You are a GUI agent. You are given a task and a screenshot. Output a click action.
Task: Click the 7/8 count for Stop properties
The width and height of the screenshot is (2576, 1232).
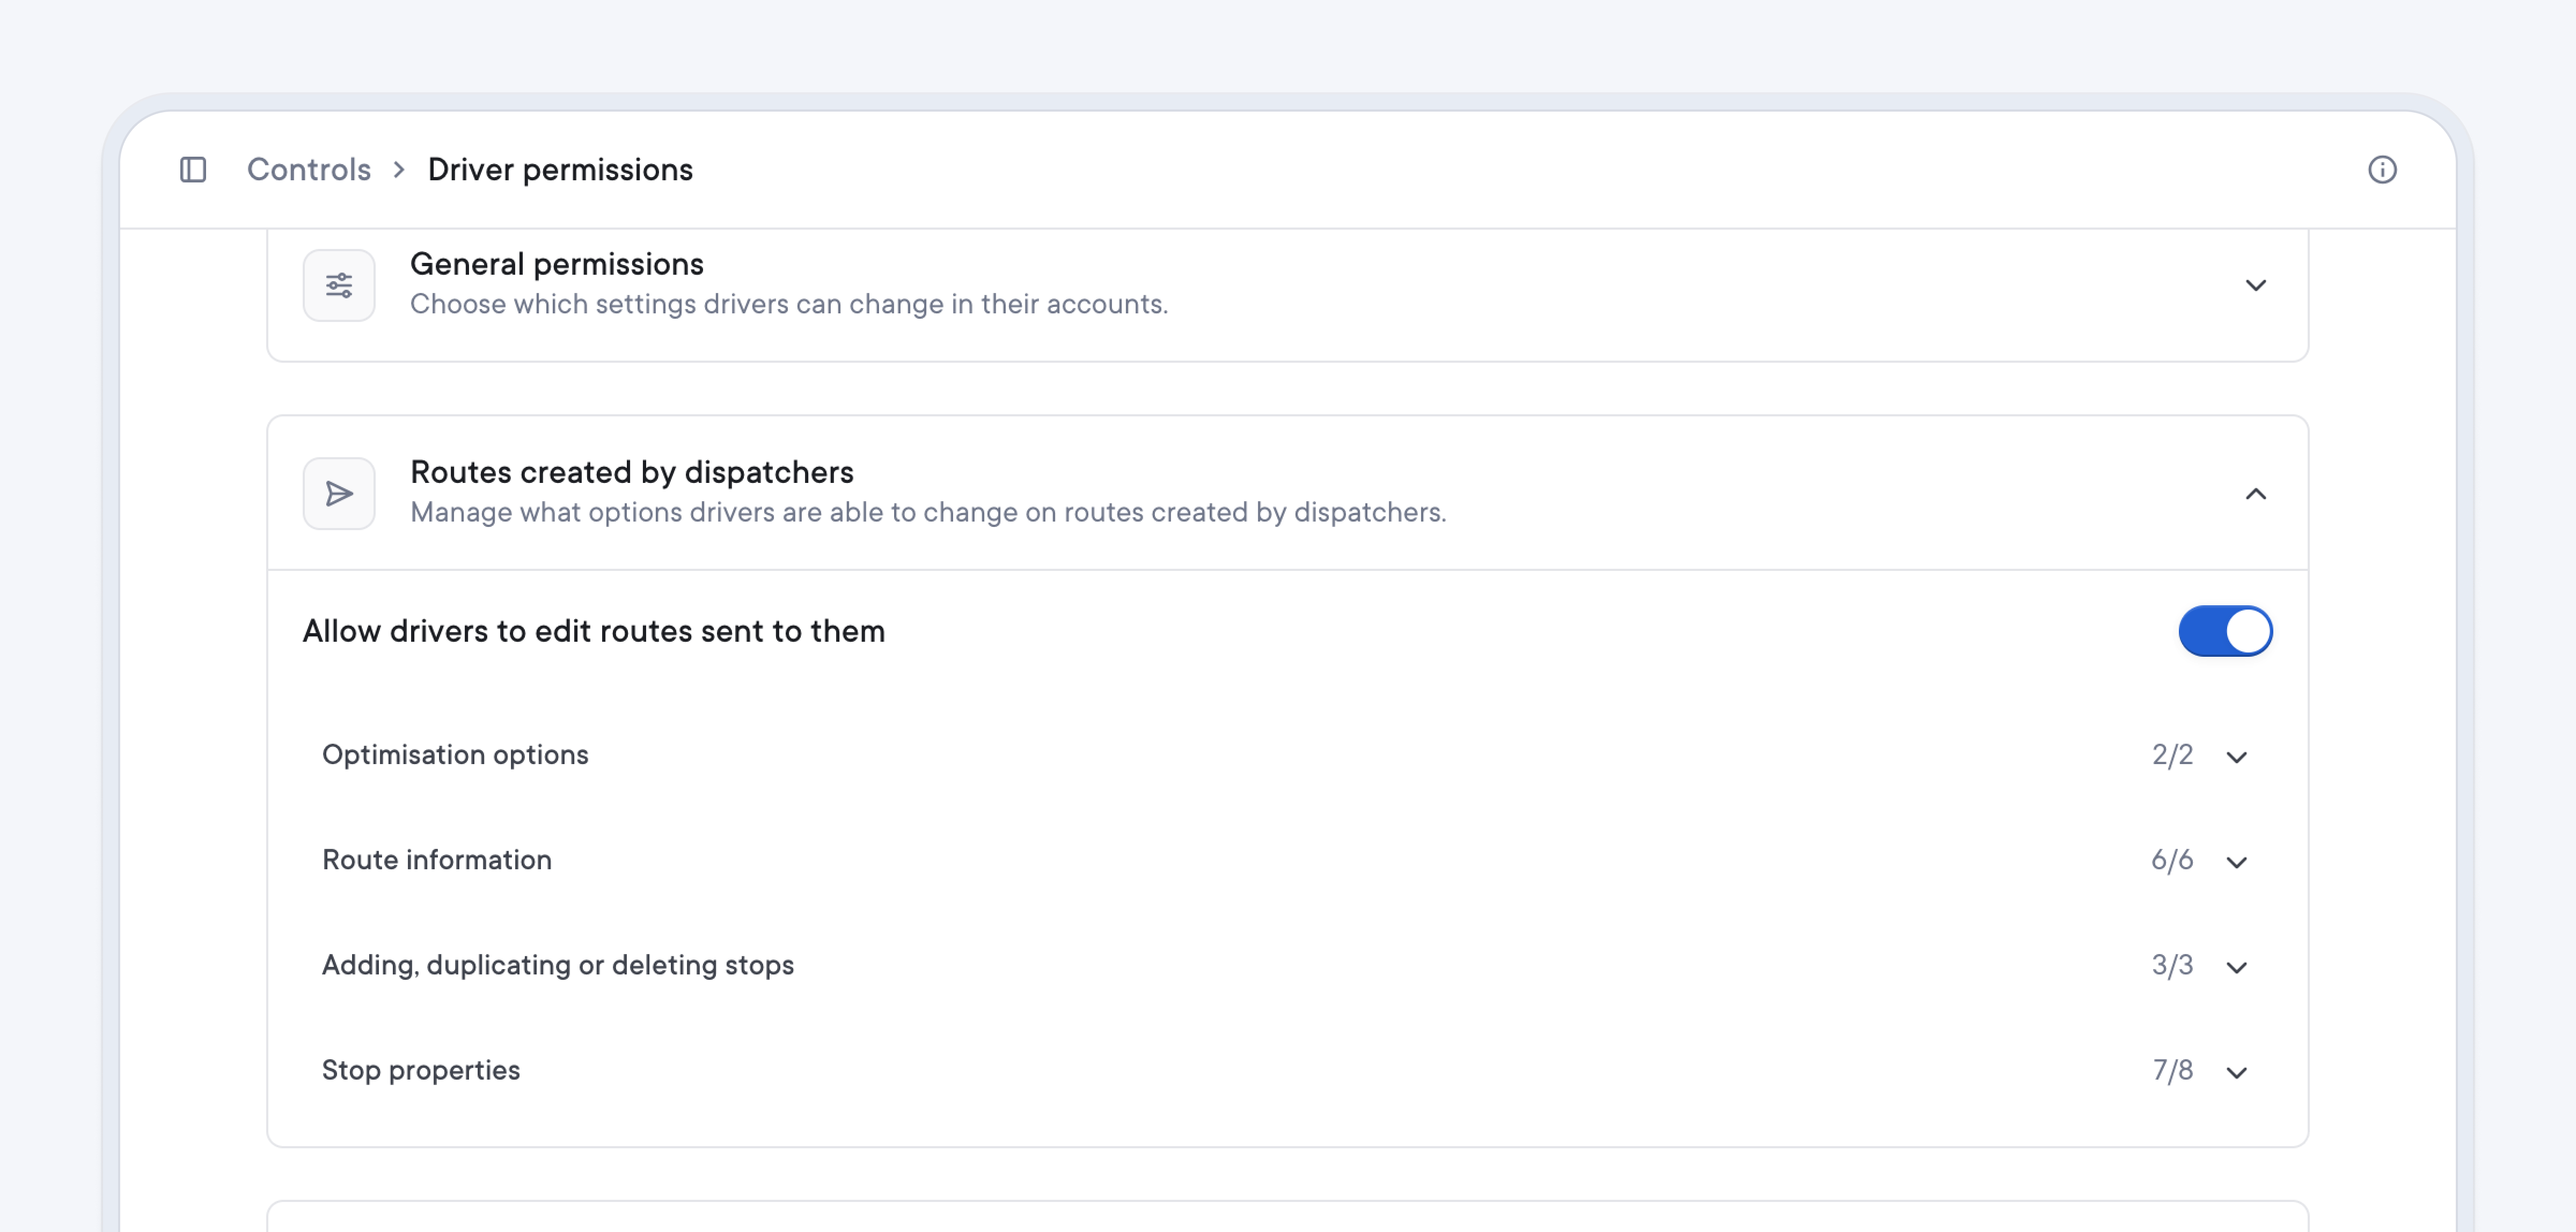[x=2172, y=1070]
